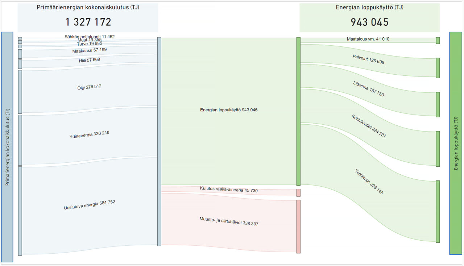Click the Öljy 276 512 flow band

[x=89, y=87]
